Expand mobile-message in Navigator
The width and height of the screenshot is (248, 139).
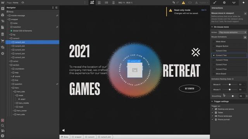click(x=7, y=15)
